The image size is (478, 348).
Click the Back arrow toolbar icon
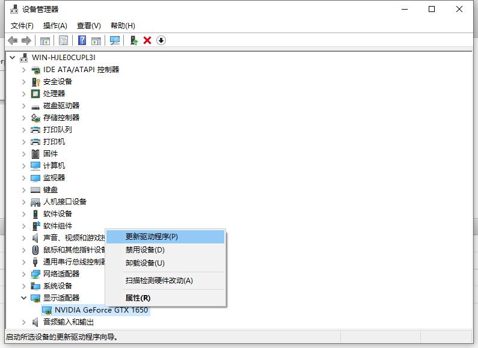13,40
